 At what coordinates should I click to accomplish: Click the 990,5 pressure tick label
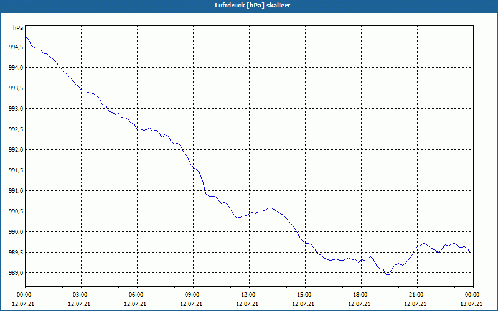point(16,211)
